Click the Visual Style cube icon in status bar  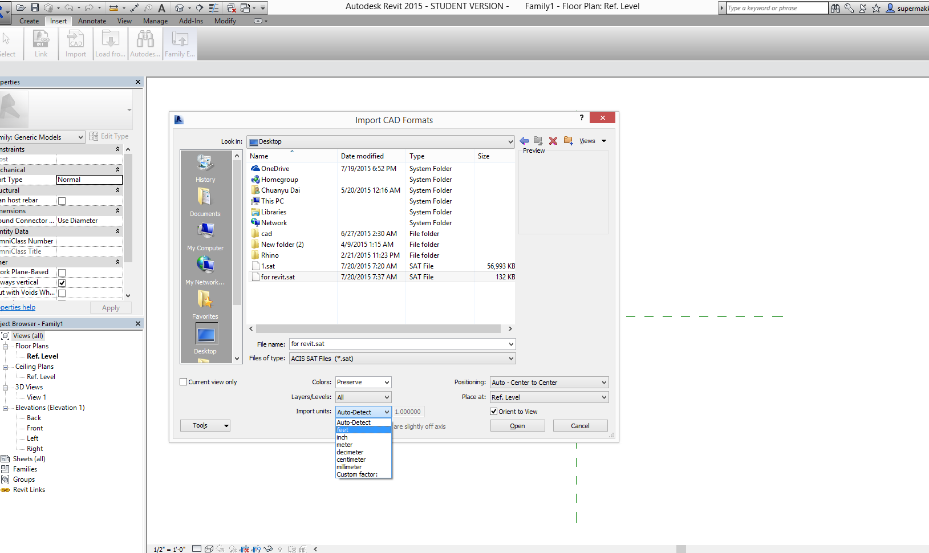[x=209, y=548]
